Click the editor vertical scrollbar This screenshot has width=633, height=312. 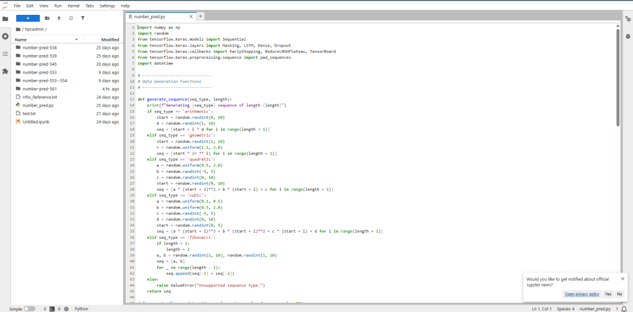(x=618, y=74)
